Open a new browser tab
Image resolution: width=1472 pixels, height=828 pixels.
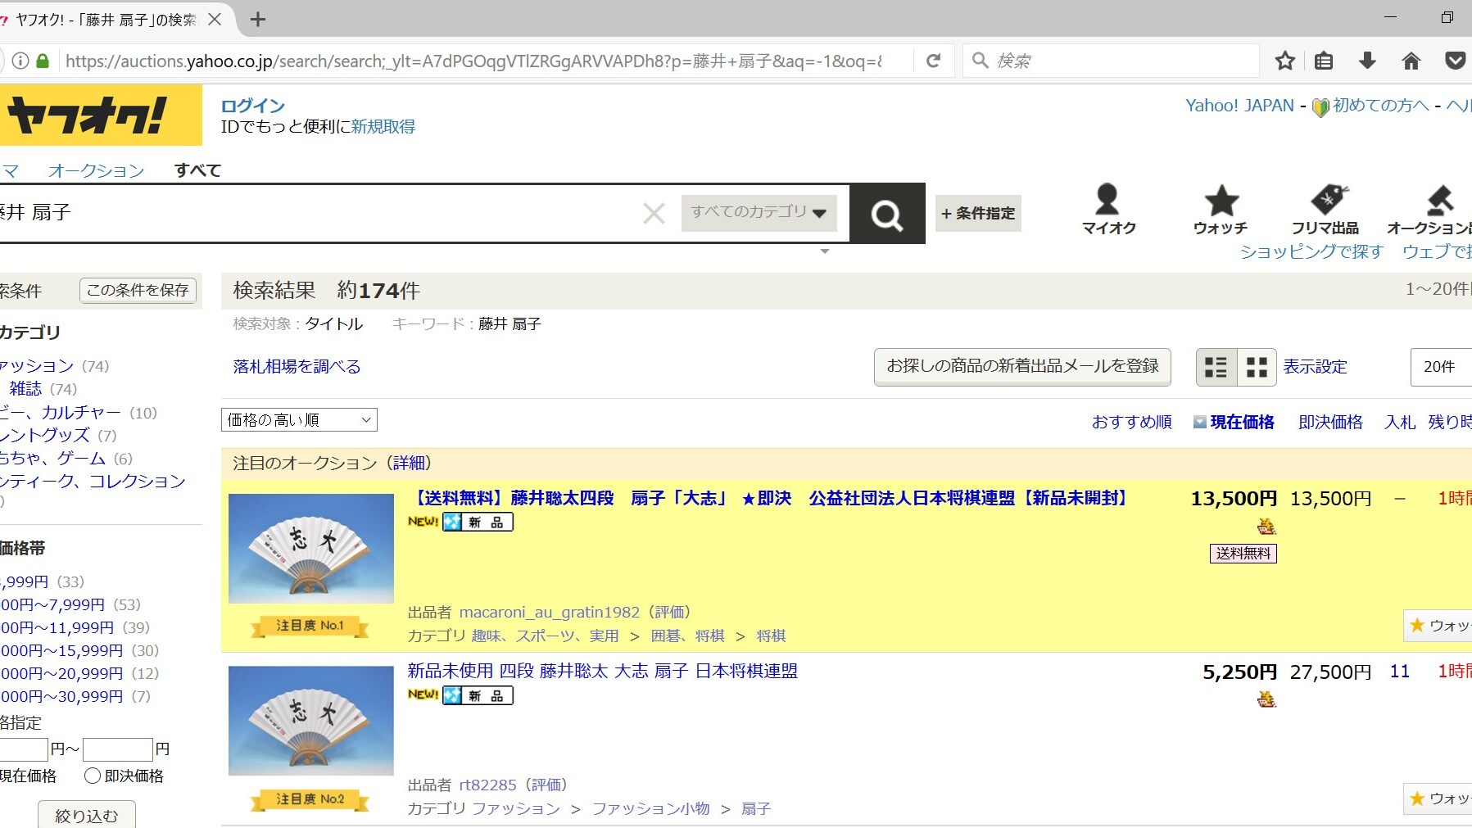click(258, 20)
